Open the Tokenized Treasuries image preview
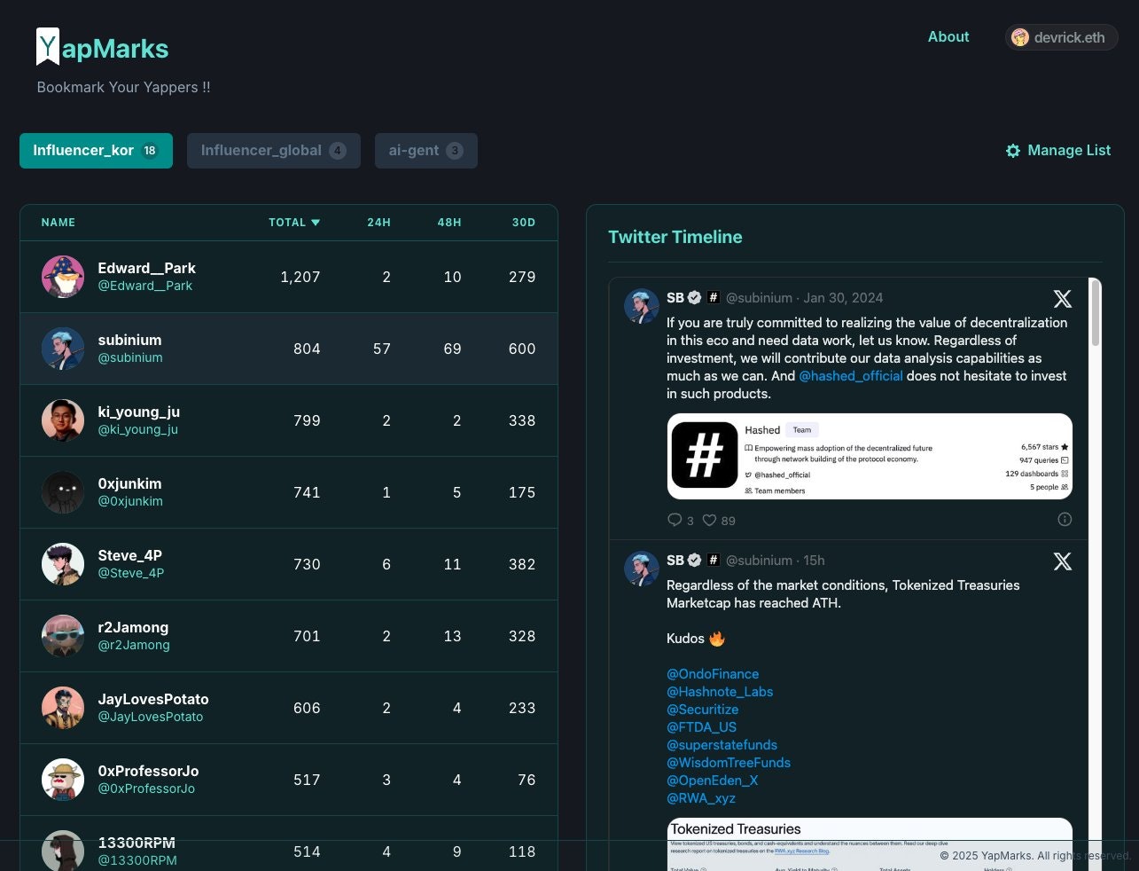 tap(870, 844)
